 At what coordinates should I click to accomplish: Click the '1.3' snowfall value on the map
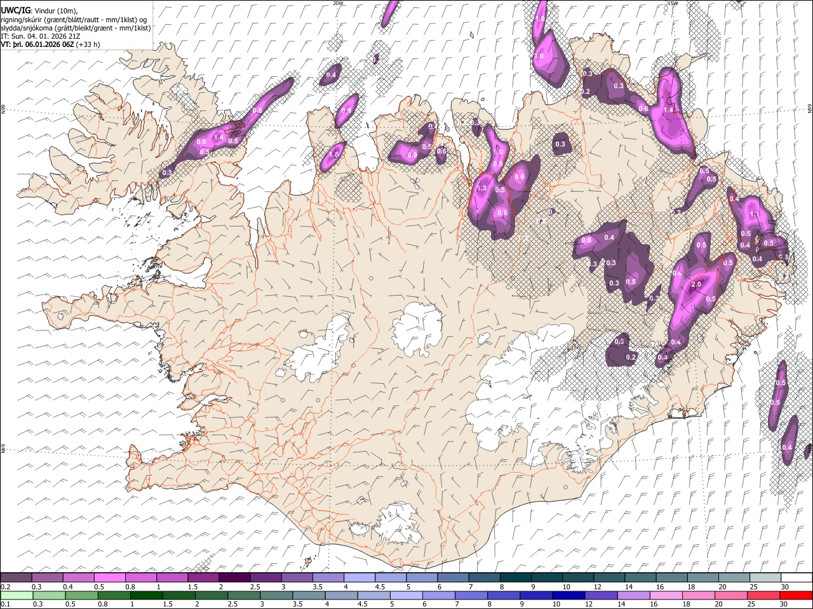481,188
